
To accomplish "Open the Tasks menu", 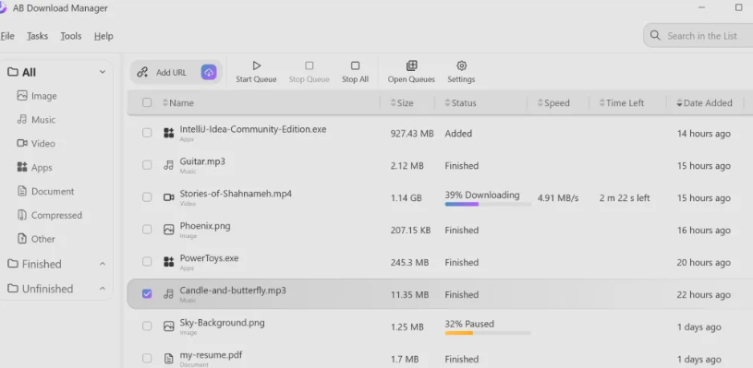I will [x=38, y=36].
